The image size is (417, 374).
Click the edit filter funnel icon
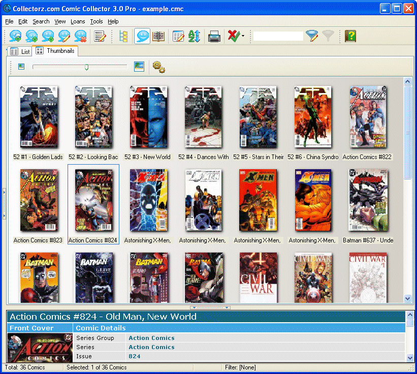312,36
